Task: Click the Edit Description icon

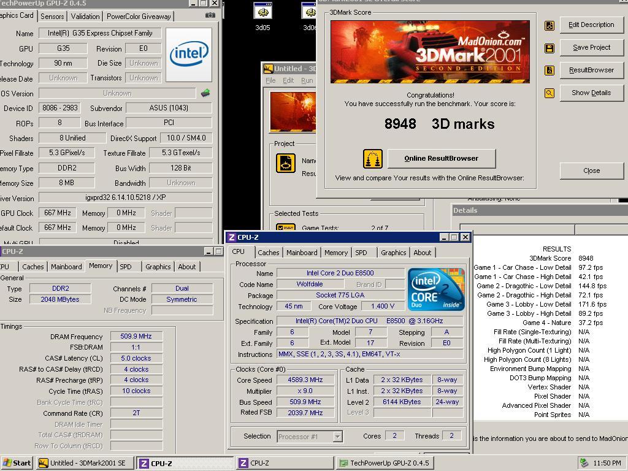Action: pyautogui.click(x=549, y=26)
